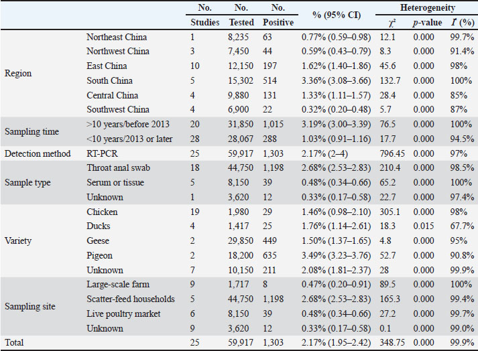The width and height of the screenshot is (478, 351).
Task: Click the Northeast China row label
Action: click(117, 37)
